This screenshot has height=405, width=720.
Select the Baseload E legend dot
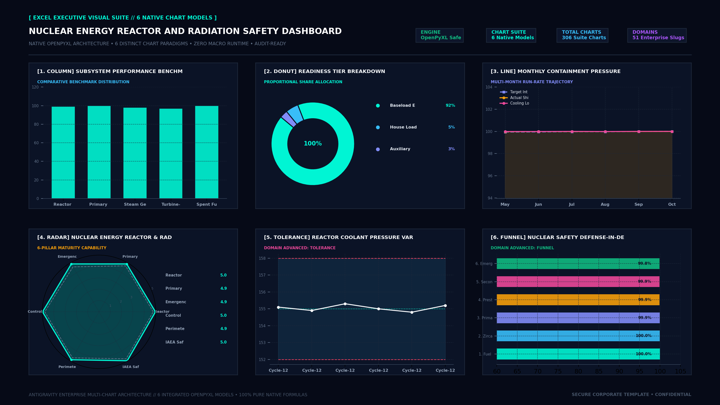[x=378, y=106]
